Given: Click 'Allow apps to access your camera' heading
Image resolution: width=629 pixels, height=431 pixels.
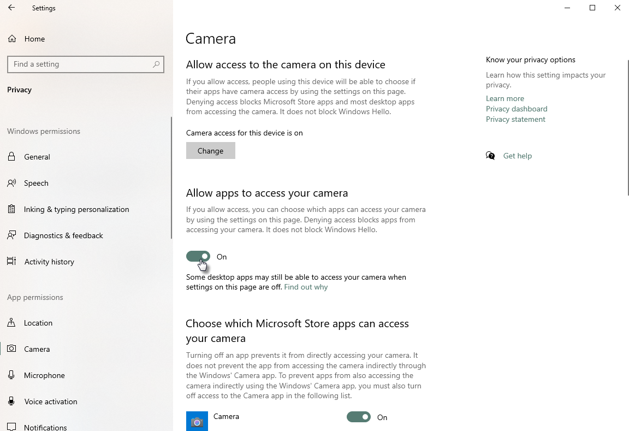Looking at the screenshot, I should pyautogui.click(x=267, y=193).
